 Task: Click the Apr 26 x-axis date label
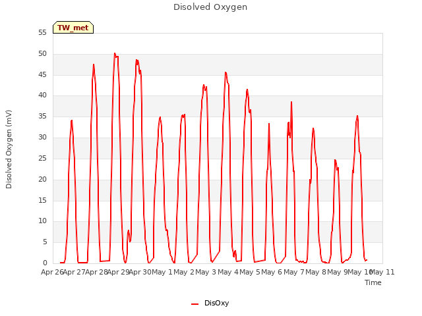click(x=52, y=272)
